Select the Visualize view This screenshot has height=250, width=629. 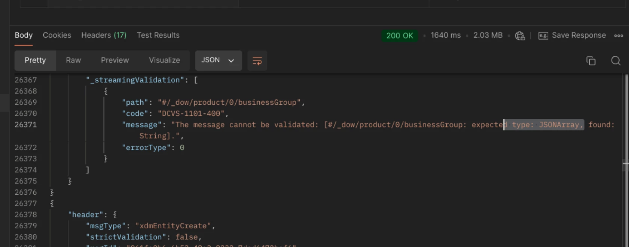pyautogui.click(x=164, y=60)
